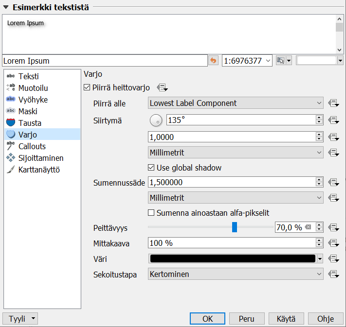Viewport: 346px width, 327px height.
Task: Open the Sekoitustapa blend mode dropdown
Action: (236, 274)
